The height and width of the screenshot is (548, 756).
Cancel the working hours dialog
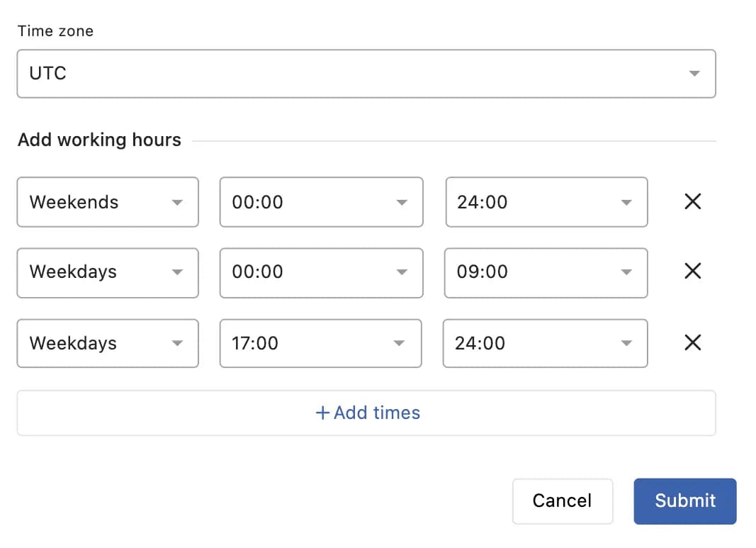[x=562, y=501]
